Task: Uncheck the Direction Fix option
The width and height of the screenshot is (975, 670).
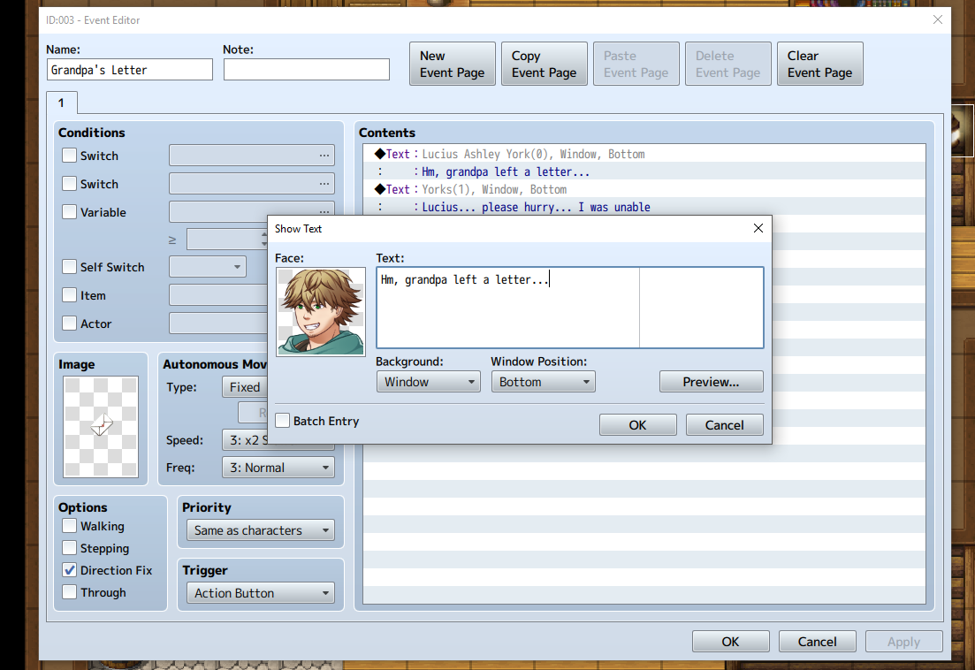Action: pos(70,570)
